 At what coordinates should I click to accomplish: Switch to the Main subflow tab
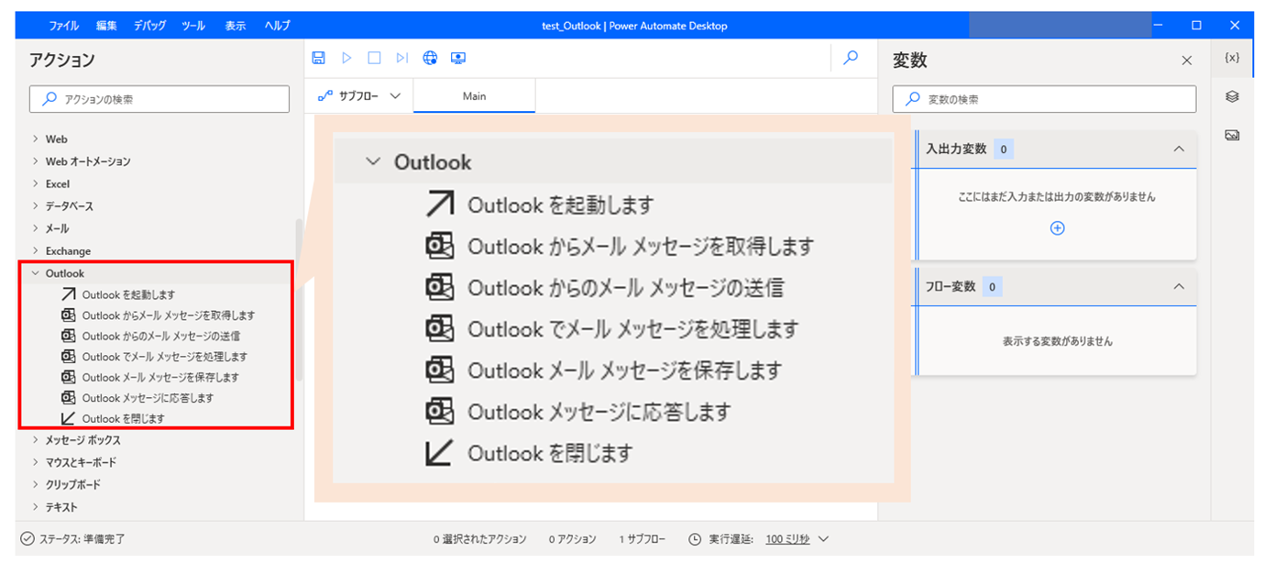[474, 94]
